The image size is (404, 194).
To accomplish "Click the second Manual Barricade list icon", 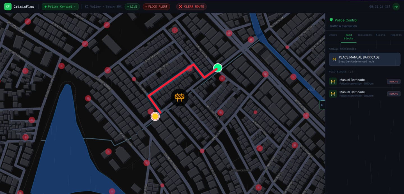I will click(333, 94).
